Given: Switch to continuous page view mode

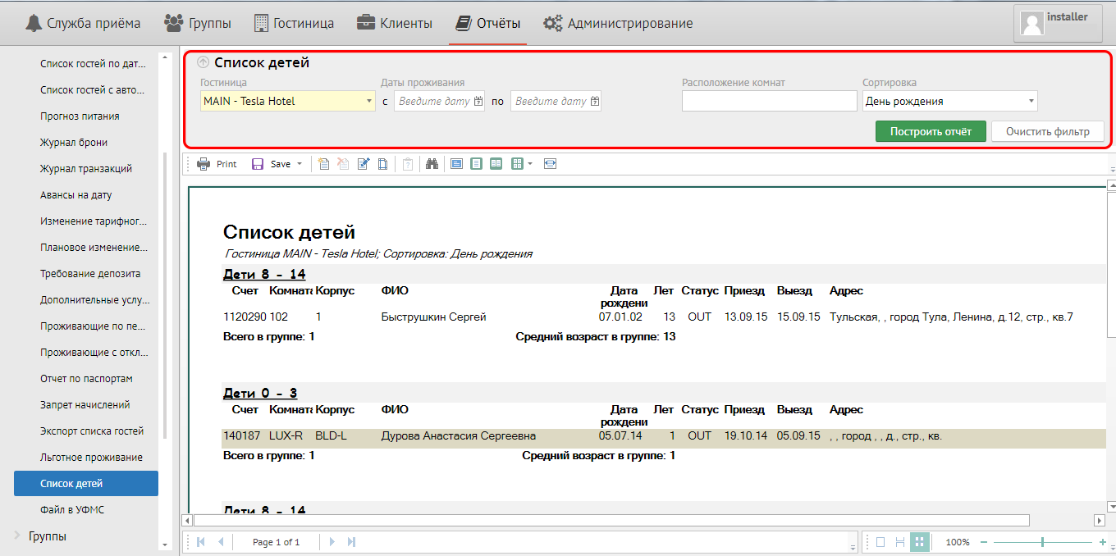Looking at the screenshot, I should click(x=900, y=542).
